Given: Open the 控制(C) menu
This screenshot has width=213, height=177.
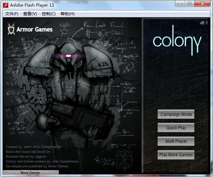Looking at the screenshot, I should tap(48, 14).
